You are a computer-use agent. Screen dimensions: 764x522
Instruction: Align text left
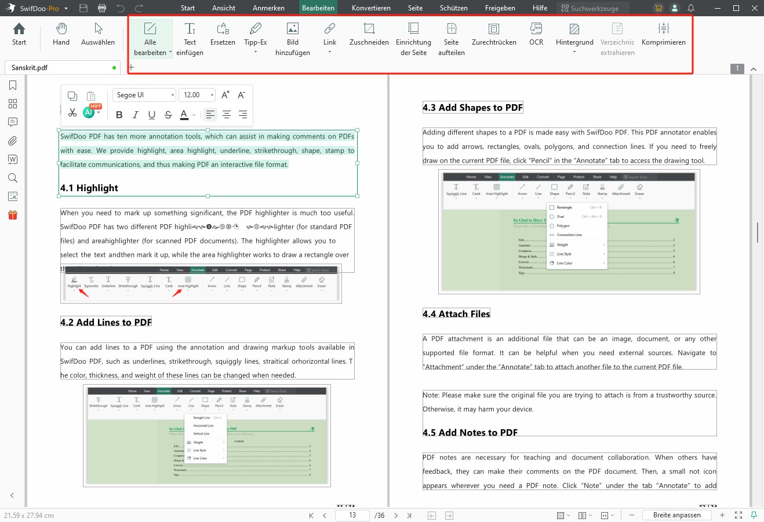point(210,115)
